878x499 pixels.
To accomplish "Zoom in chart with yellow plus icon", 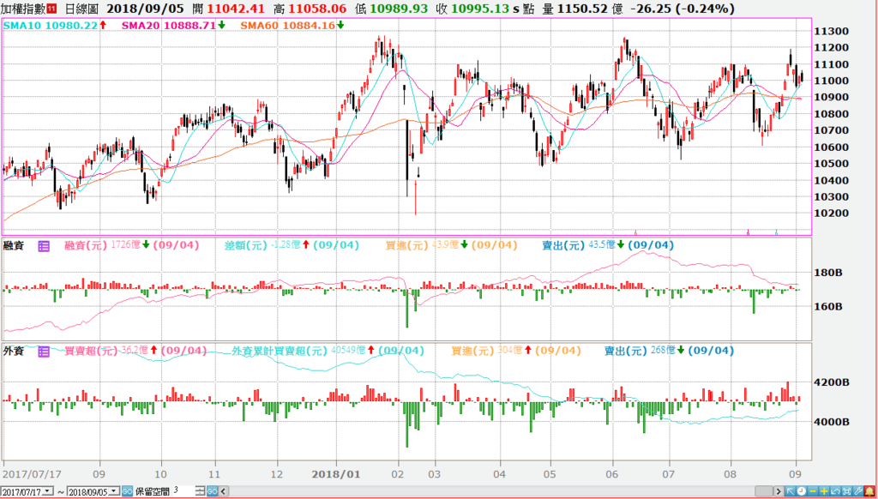I will tap(824, 491).
